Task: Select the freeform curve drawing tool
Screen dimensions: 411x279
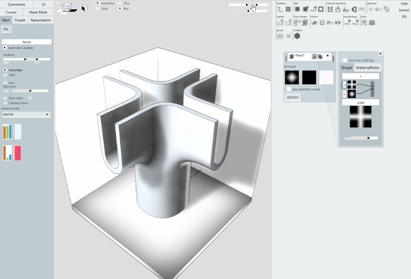Action: point(280,9)
